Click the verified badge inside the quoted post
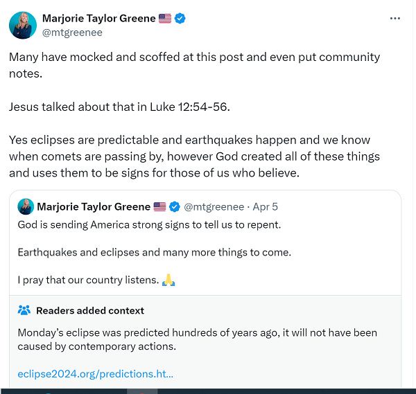The width and height of the screenshot is (416, 394). pos(175,206)
